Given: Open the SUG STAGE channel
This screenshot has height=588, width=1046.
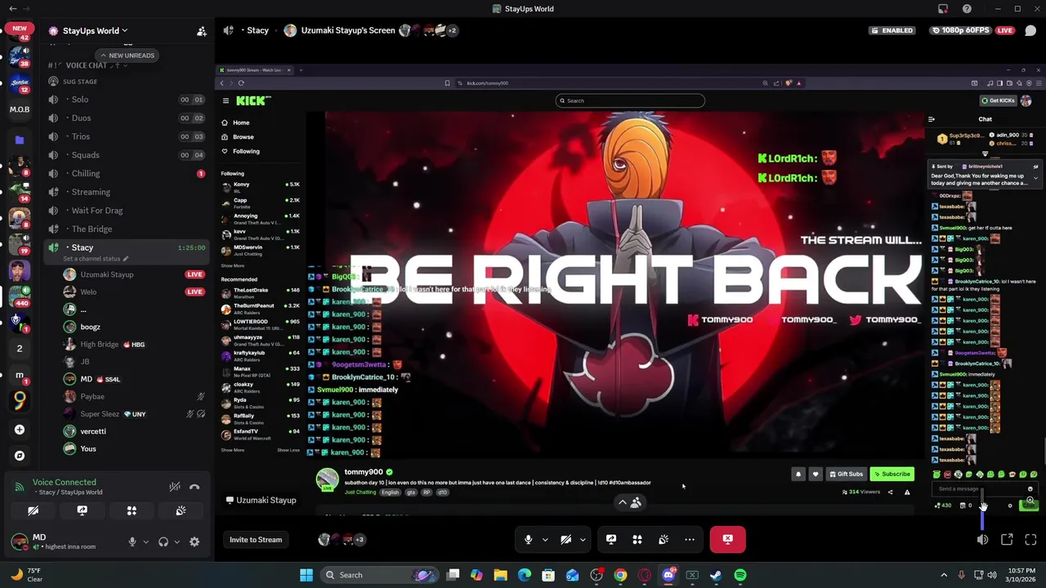Looking at the screenshot, I should (x=127, y=82).
